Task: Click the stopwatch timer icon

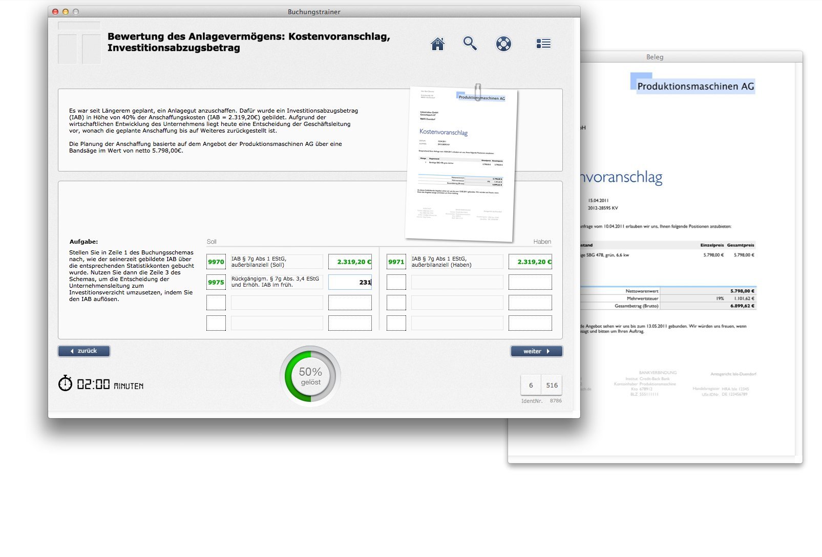Action: point(65,383)
